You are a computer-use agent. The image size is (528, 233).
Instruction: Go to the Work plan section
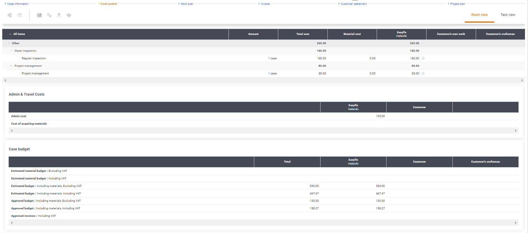187,4
